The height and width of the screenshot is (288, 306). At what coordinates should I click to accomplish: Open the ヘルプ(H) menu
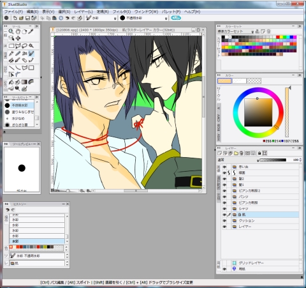pyautogui.click(x=192, y=11)
